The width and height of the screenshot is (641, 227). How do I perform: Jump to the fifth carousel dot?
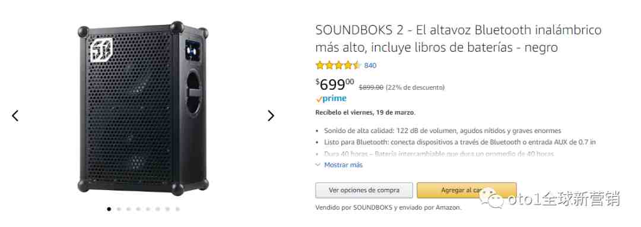pyautogui.click(x=148, y=209)
